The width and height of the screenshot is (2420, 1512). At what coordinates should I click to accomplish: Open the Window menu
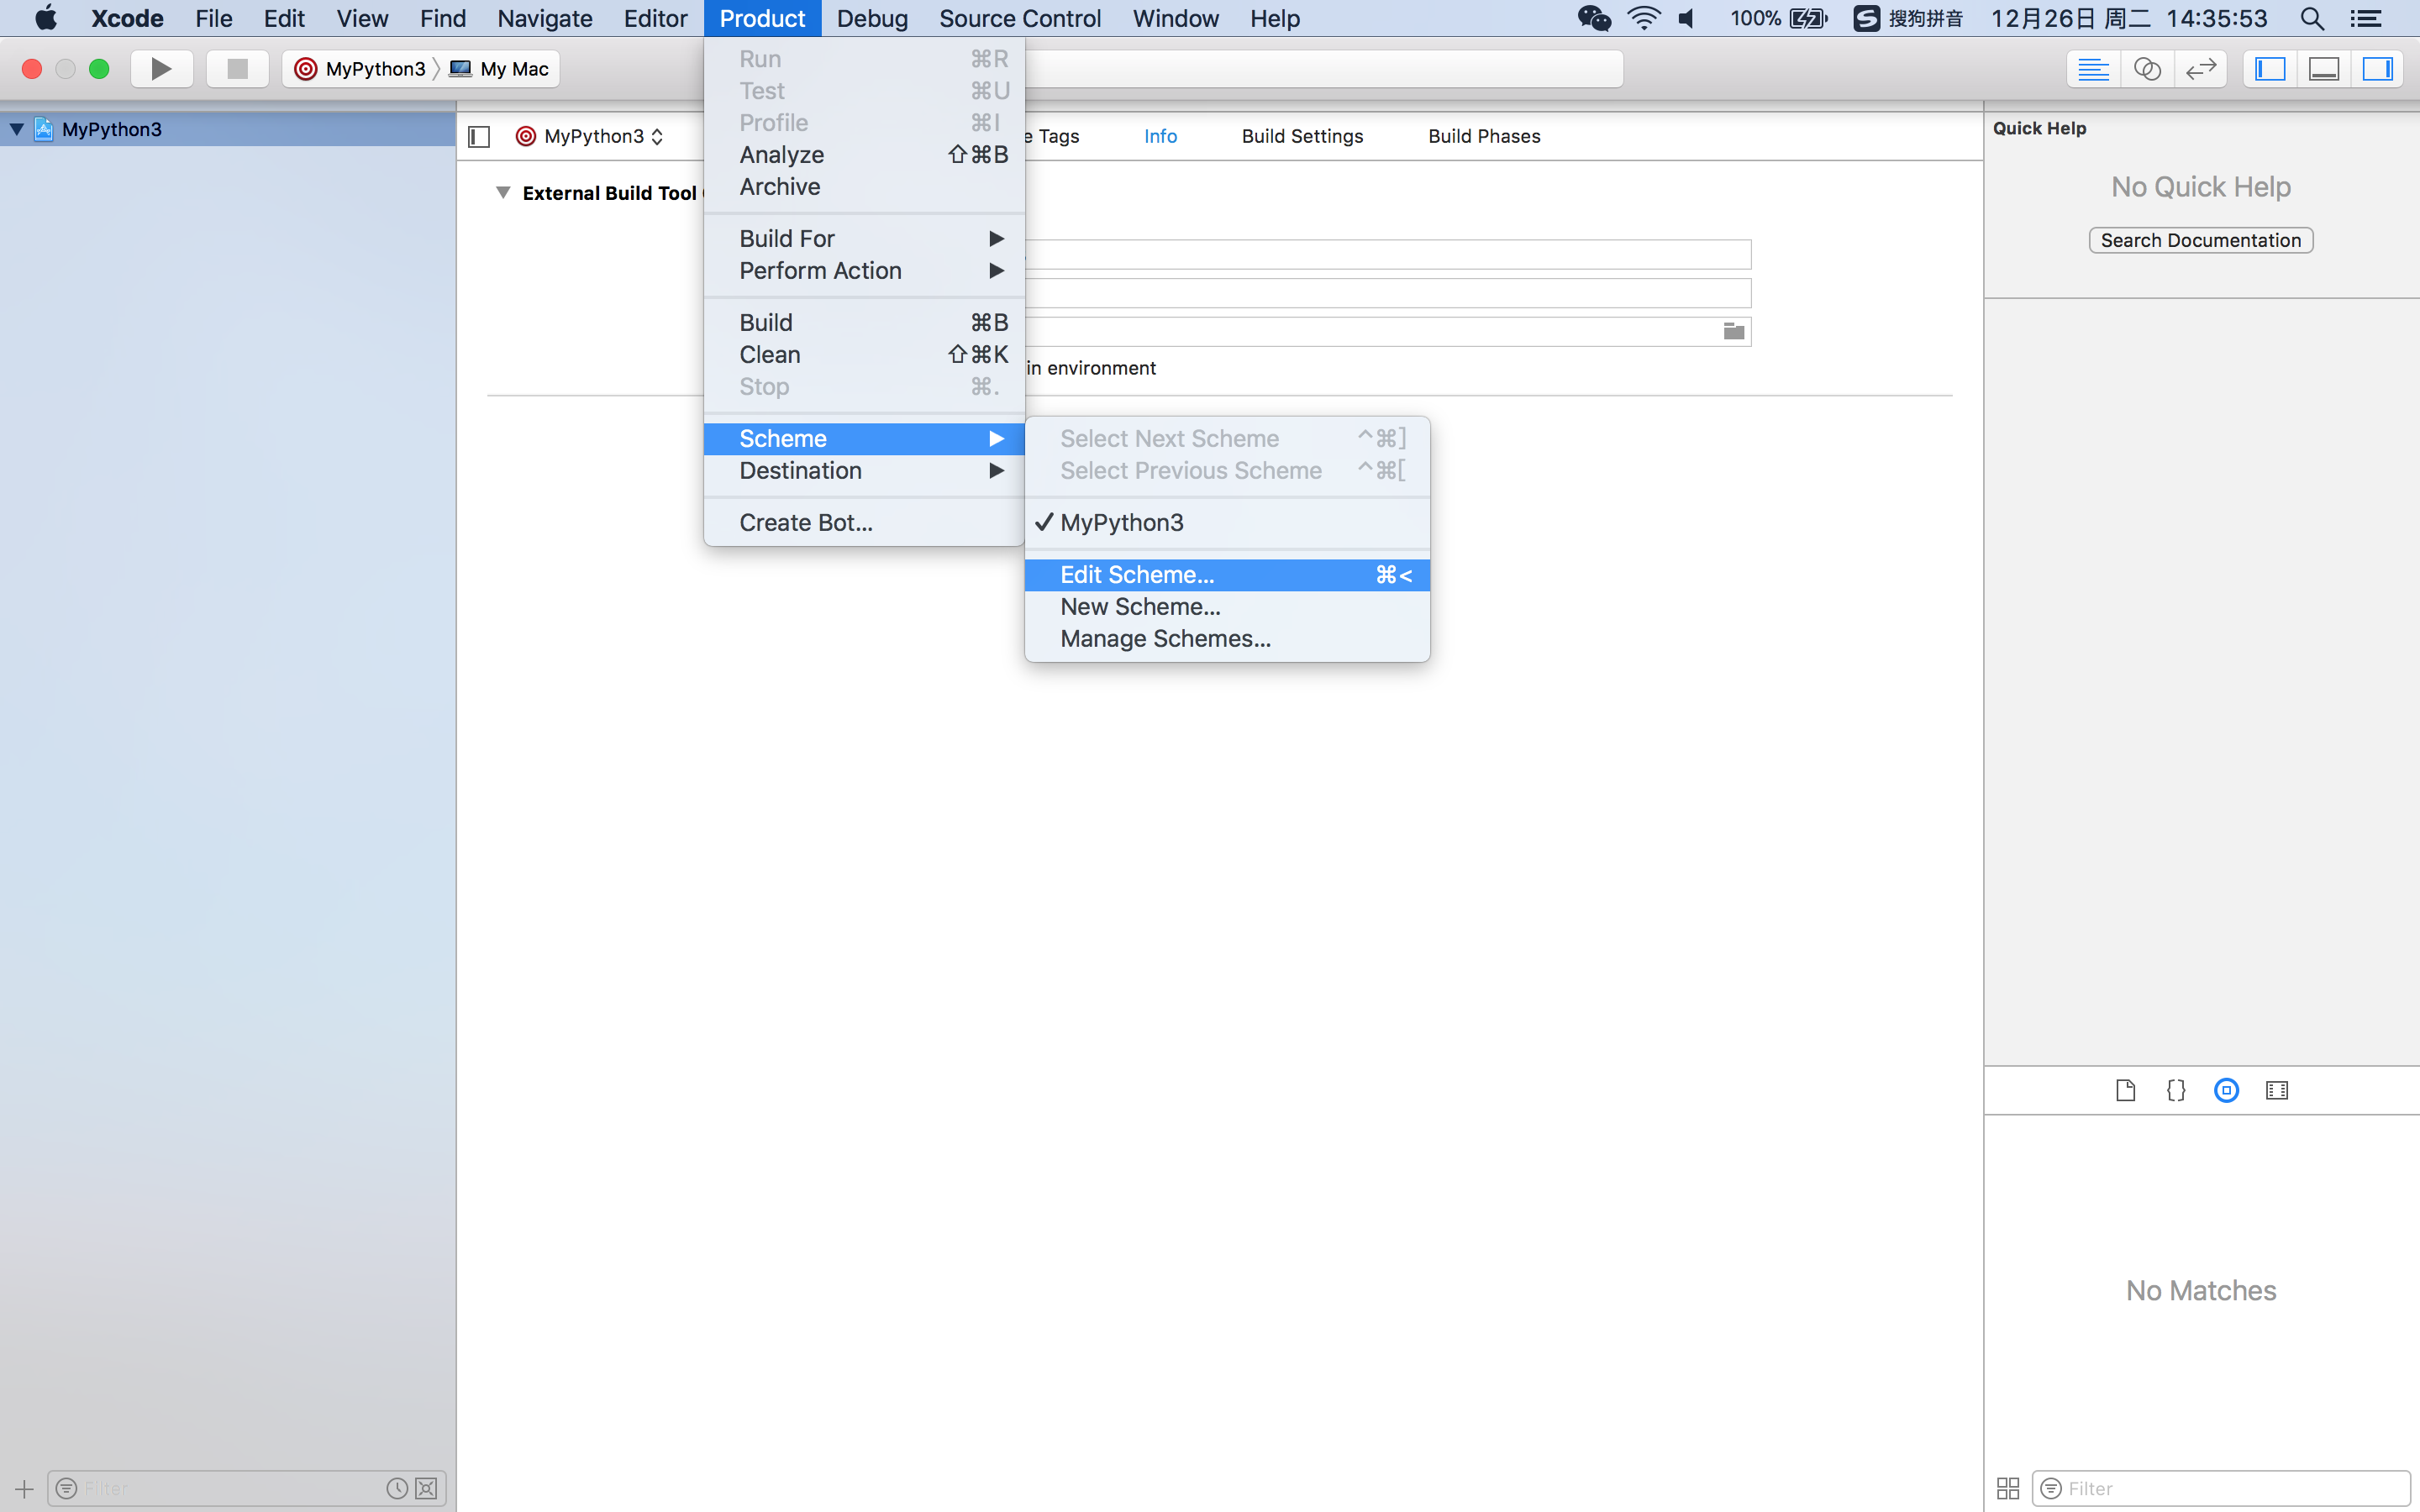1175,18
